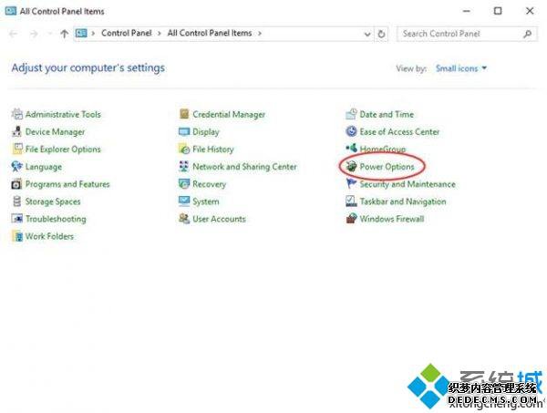This screenshot has height=413, width=547.
Task: Click the address bar Control Panel icon
Action: (81, 34)
